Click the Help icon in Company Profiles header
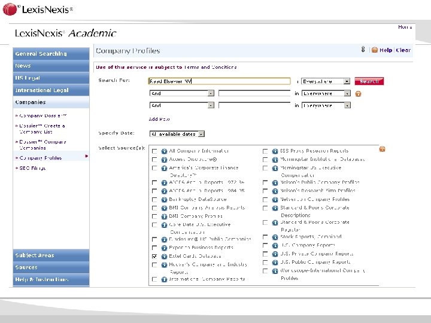The height and width of the screenshot is (323, 431). [374, 50]
